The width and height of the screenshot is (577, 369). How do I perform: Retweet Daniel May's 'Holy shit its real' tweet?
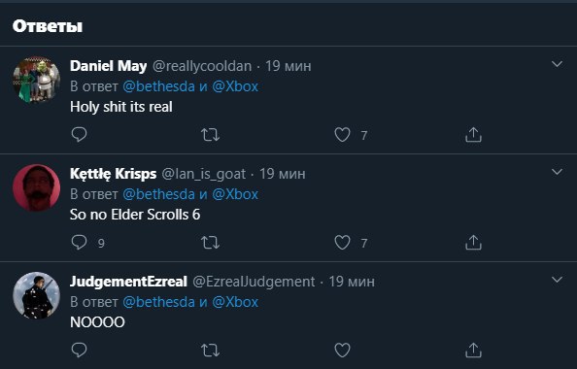pos(210,135)
